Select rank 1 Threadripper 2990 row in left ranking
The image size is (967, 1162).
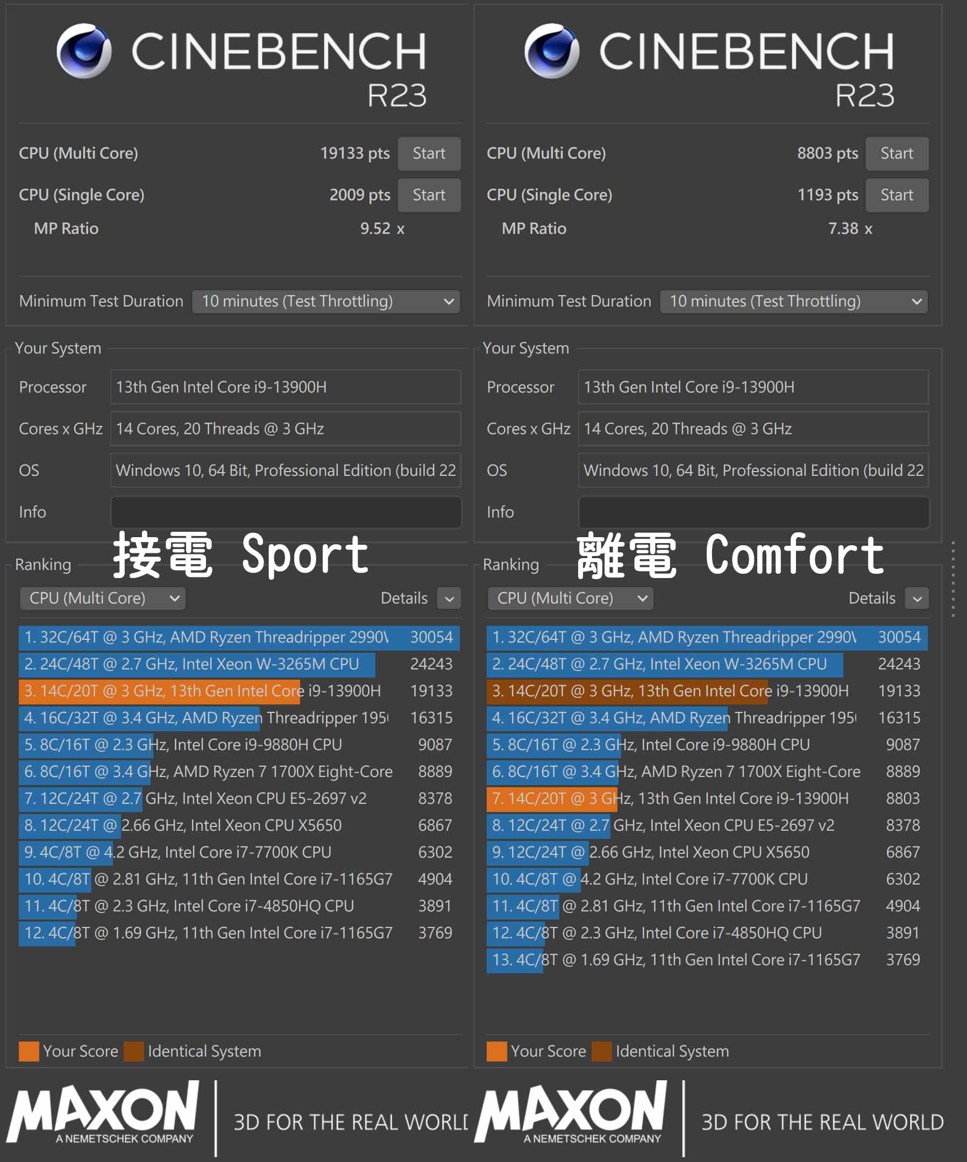(x=239, y=637)
